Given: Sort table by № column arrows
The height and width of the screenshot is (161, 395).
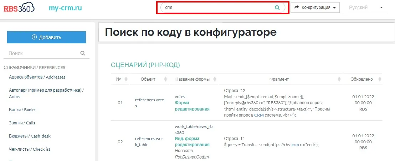Looking at the screenshot, I should (x=126, y=79).
